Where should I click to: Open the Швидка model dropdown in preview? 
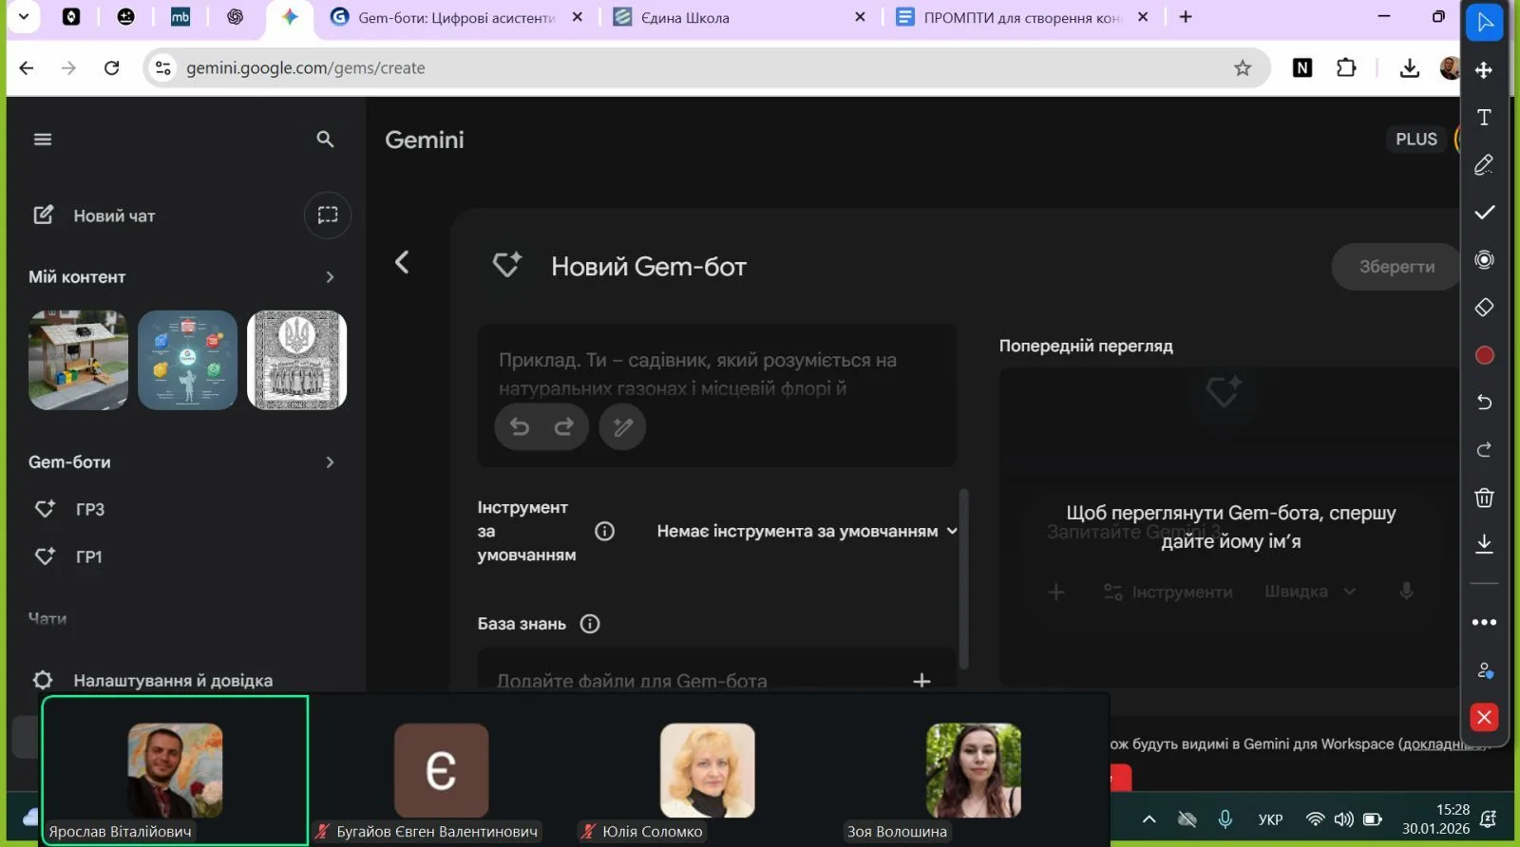point(1310,592)
